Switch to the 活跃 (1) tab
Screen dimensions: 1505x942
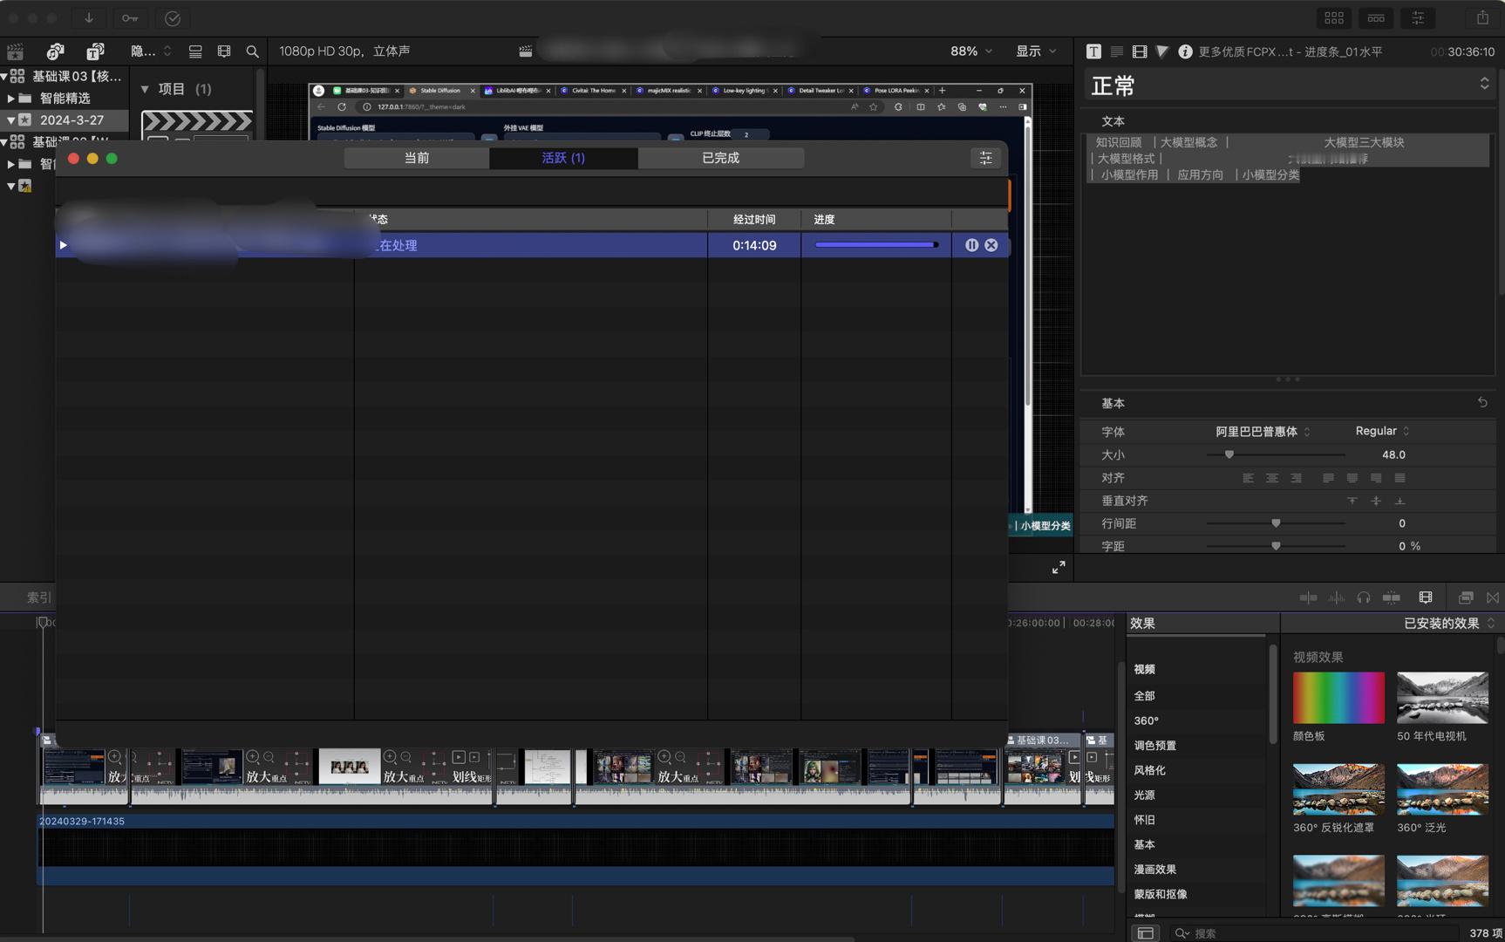[563, 158]
